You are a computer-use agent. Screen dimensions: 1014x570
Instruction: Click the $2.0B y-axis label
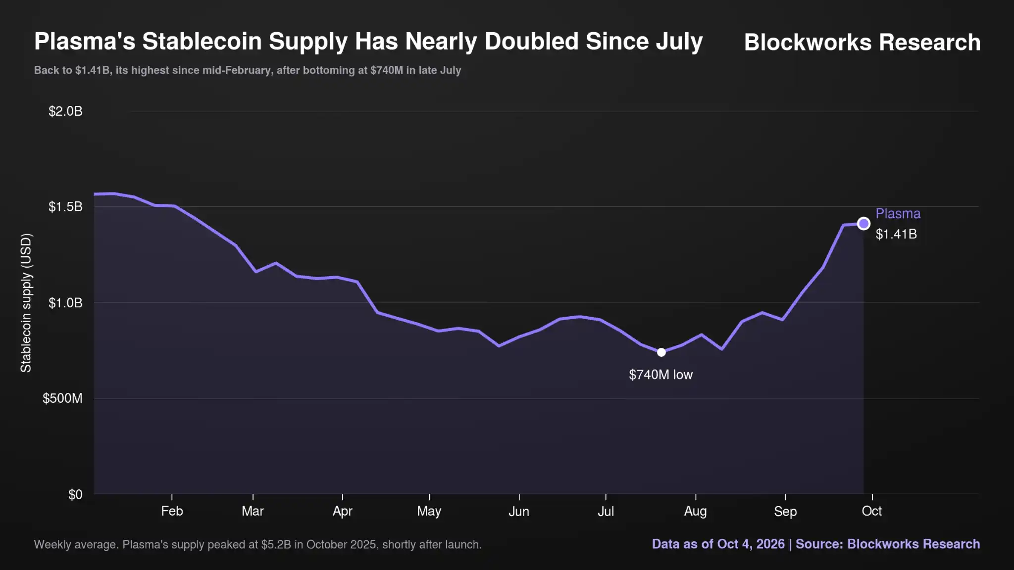point(65,111)
